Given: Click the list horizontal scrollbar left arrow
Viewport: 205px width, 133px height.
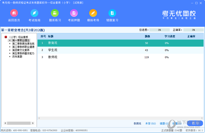Looking at the screenshot, I should [39, 118].
